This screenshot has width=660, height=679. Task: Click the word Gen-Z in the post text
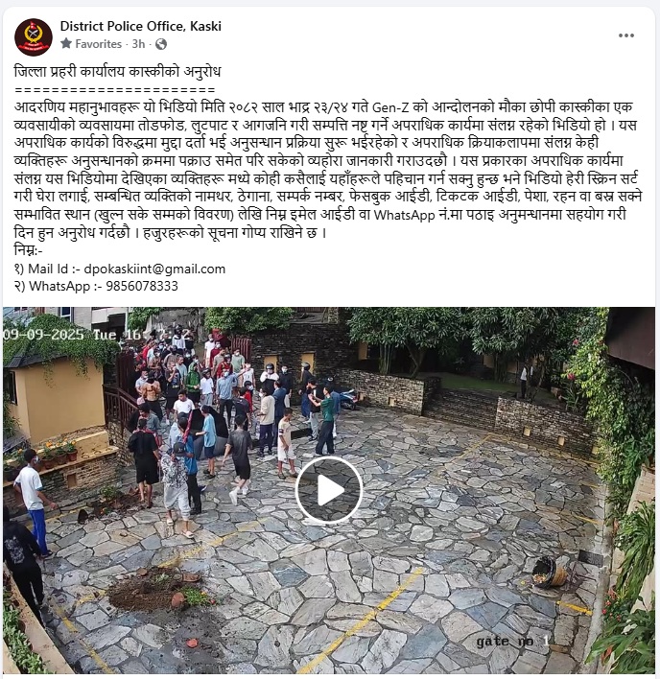pos(389,107)
